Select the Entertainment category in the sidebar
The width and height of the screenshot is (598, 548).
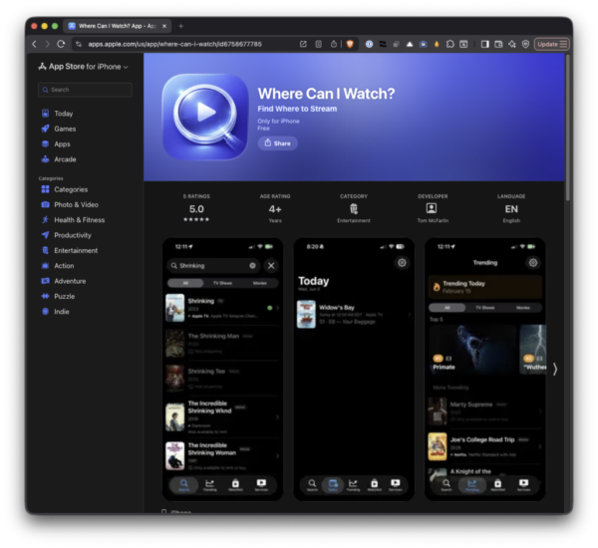point(70,250)
